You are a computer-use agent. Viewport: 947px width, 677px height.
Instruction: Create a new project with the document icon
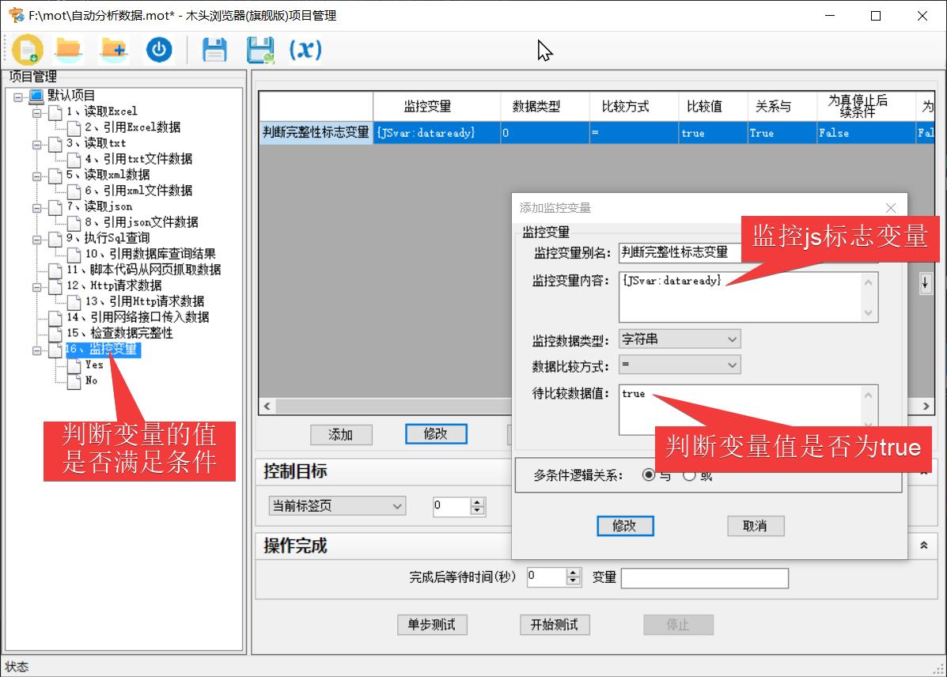[x=28, y=49]
